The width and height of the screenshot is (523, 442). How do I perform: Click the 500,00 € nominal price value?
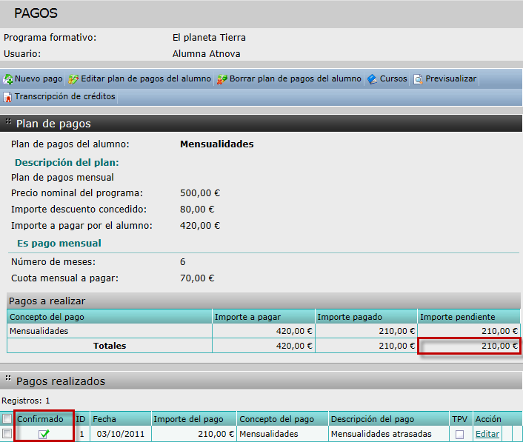[200, 193]
